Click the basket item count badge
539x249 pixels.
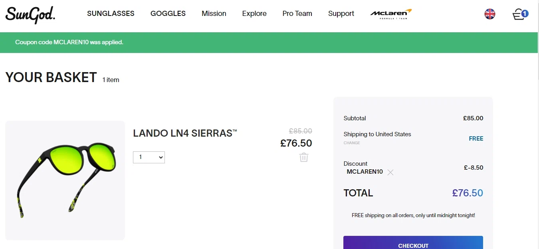click(525, 14)
